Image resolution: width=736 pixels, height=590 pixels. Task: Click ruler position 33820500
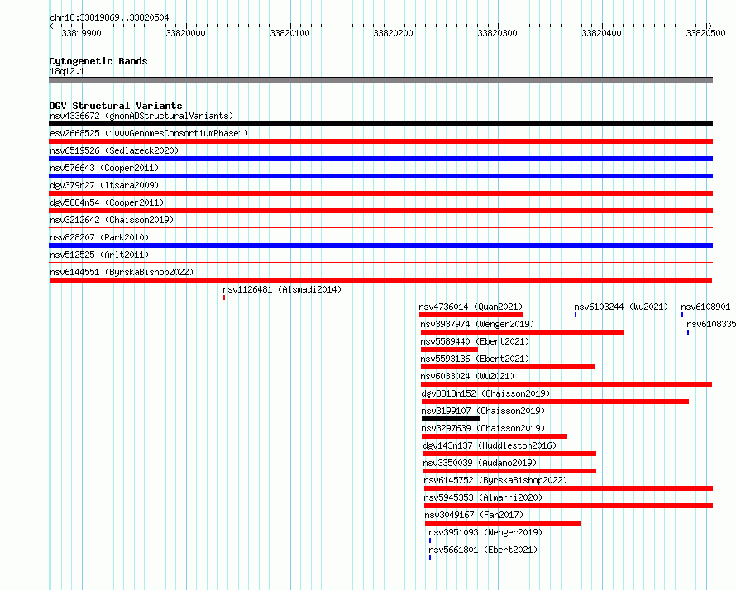point(705,33)
